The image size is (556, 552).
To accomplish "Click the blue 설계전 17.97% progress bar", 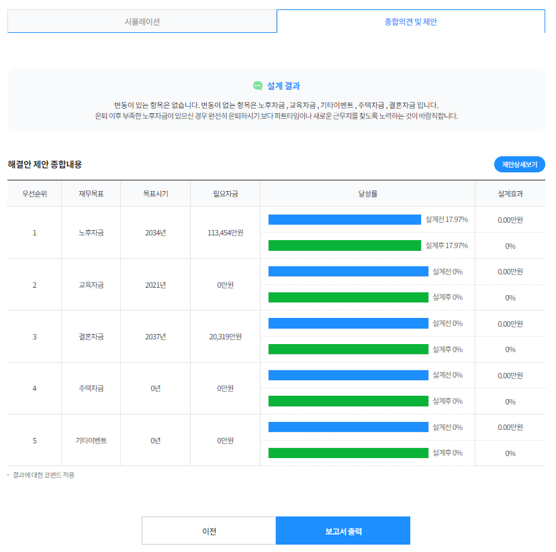I will pyautogui.click(x=344, y=219).
